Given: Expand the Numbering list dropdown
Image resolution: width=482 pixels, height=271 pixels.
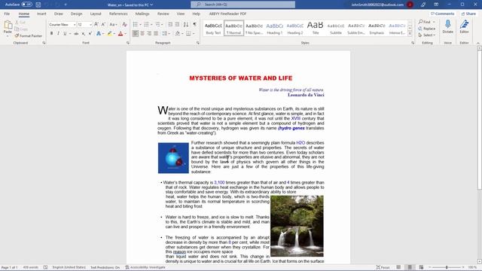Looking at the screenshot, I should pos(151,25).
